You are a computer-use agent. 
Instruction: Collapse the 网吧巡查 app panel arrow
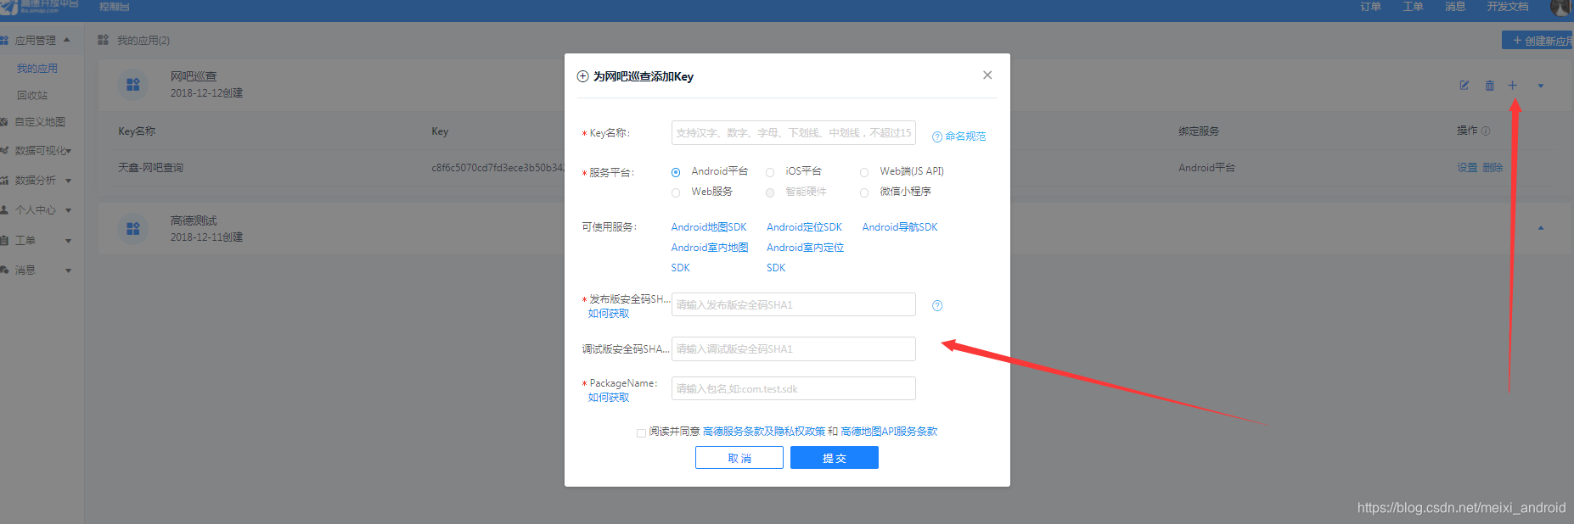1541,86
